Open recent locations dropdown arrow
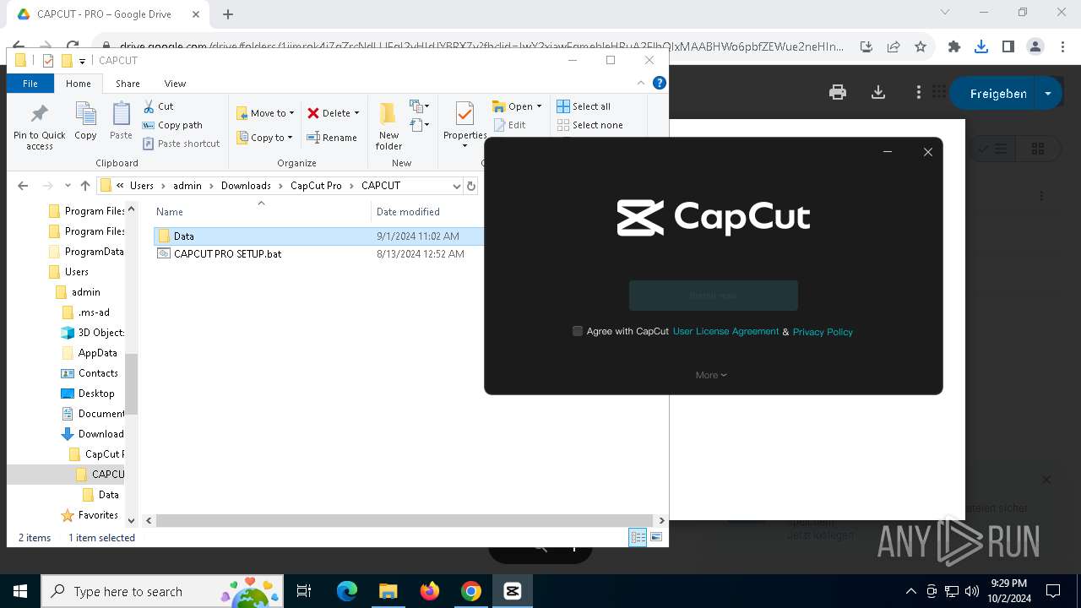Screen dimensions: 1081x608 coord(68,186)
